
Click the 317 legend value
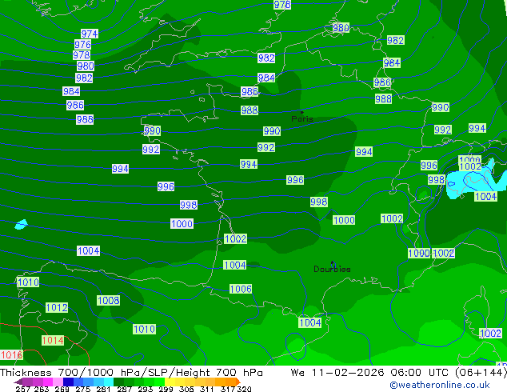[x=228, y=389]
